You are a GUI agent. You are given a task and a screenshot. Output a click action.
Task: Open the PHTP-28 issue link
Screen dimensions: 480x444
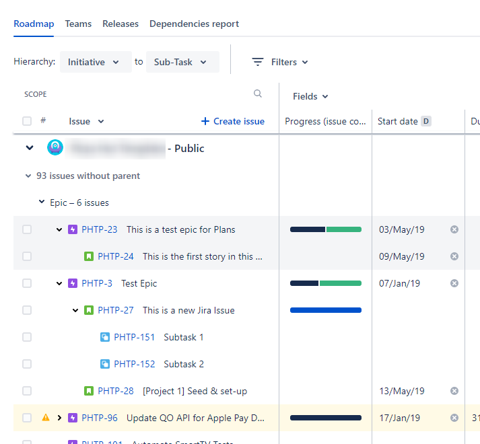(x=115, y=391)
